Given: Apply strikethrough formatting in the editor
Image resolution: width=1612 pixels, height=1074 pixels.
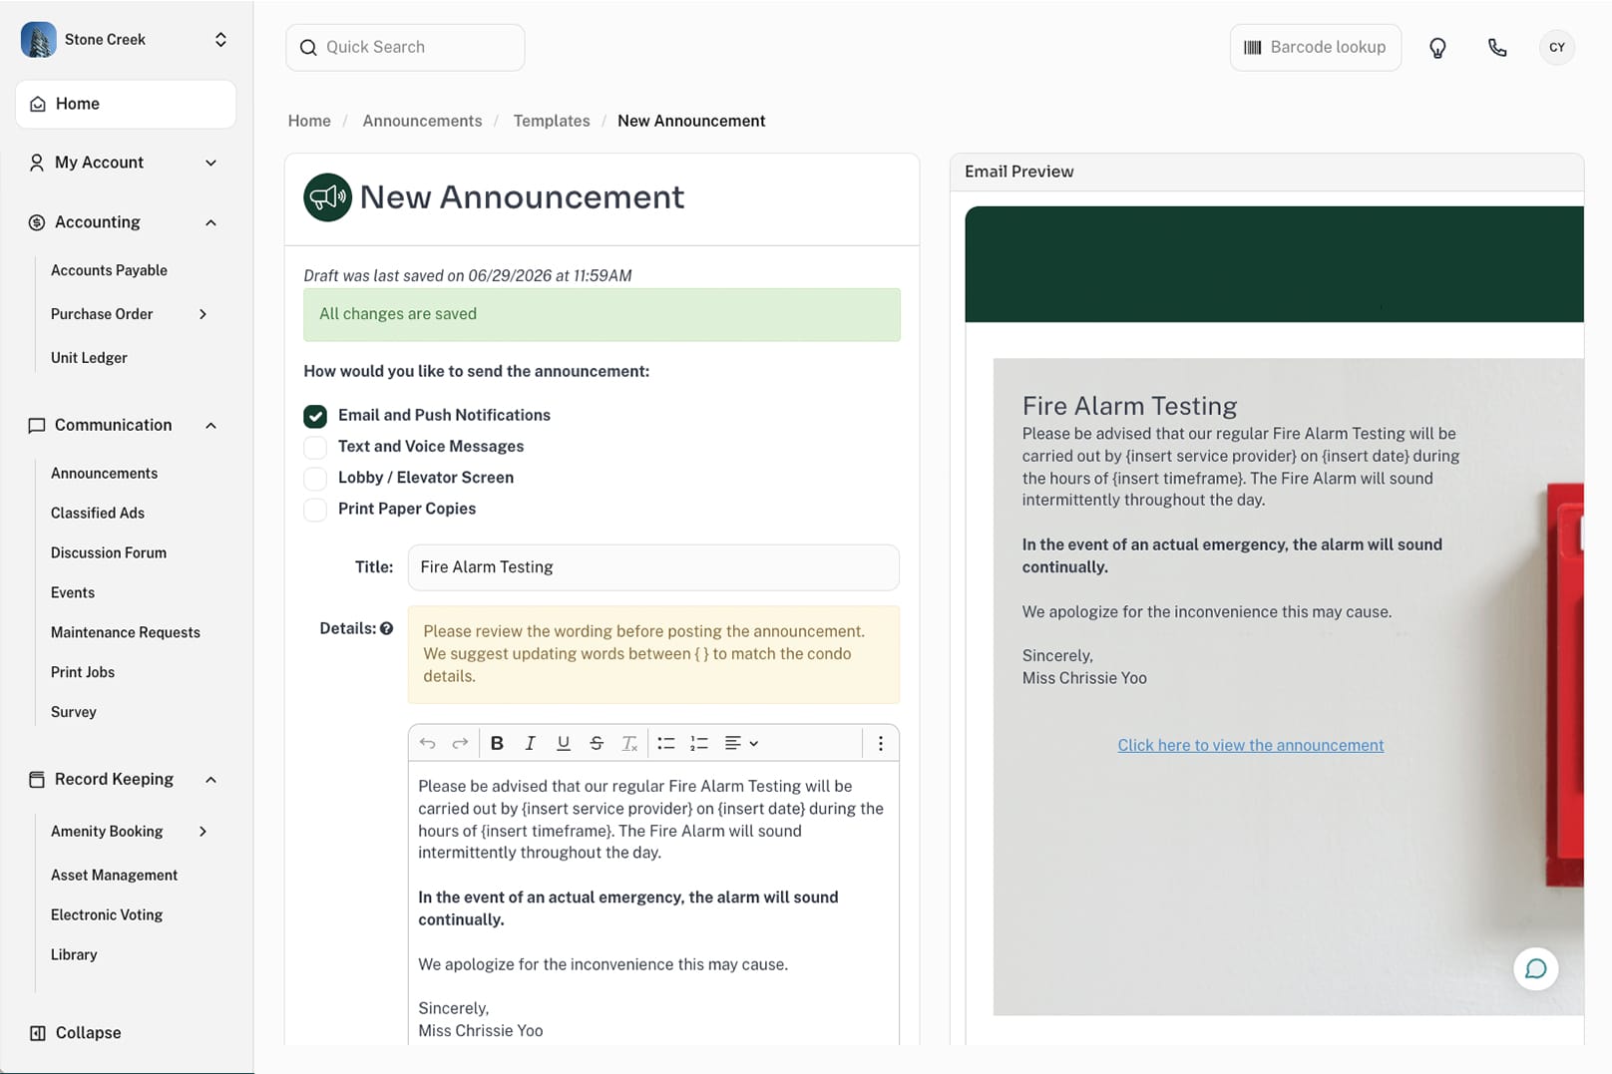Looking at the screenshot, I should click(x=597, y=743).
